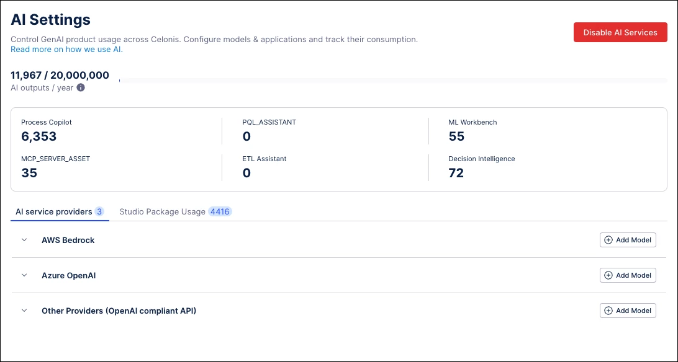This screenshot has width=678, height=362.
Task: Open the Read more on how we use AI link
Action: click(x=66, y=49)
